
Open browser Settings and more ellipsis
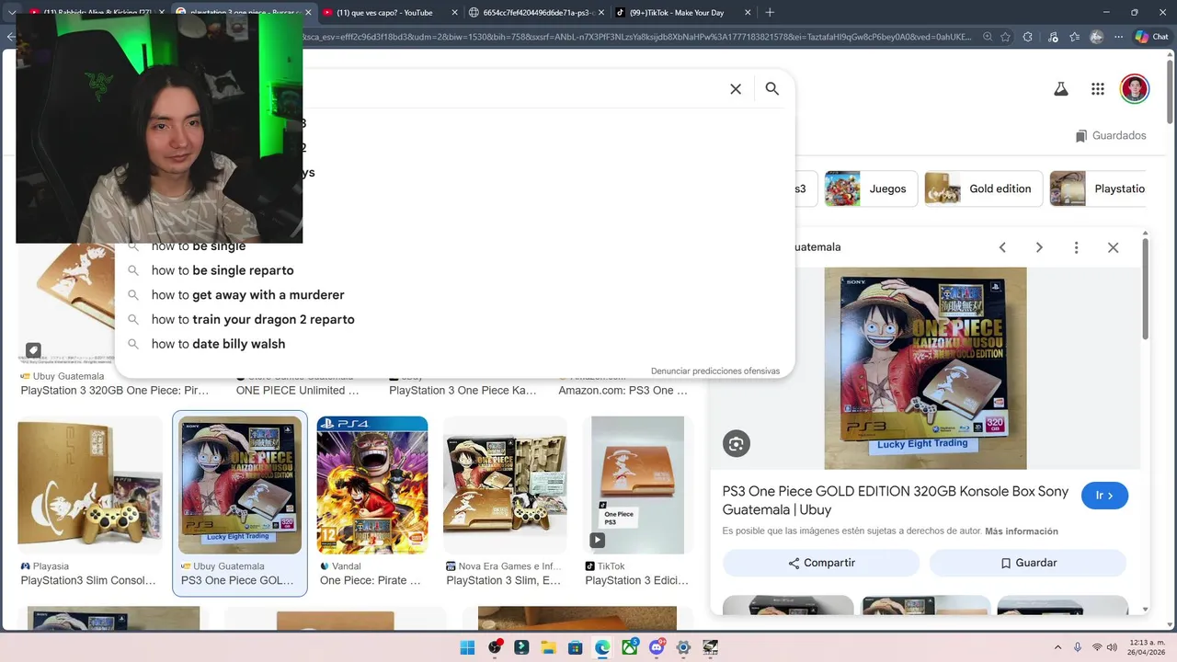pos(1118,37)
